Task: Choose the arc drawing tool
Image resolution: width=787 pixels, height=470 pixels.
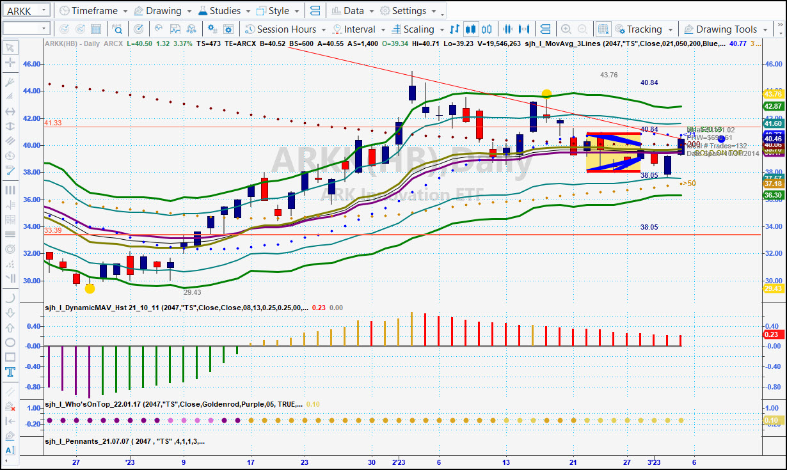Action: [10, 298]
